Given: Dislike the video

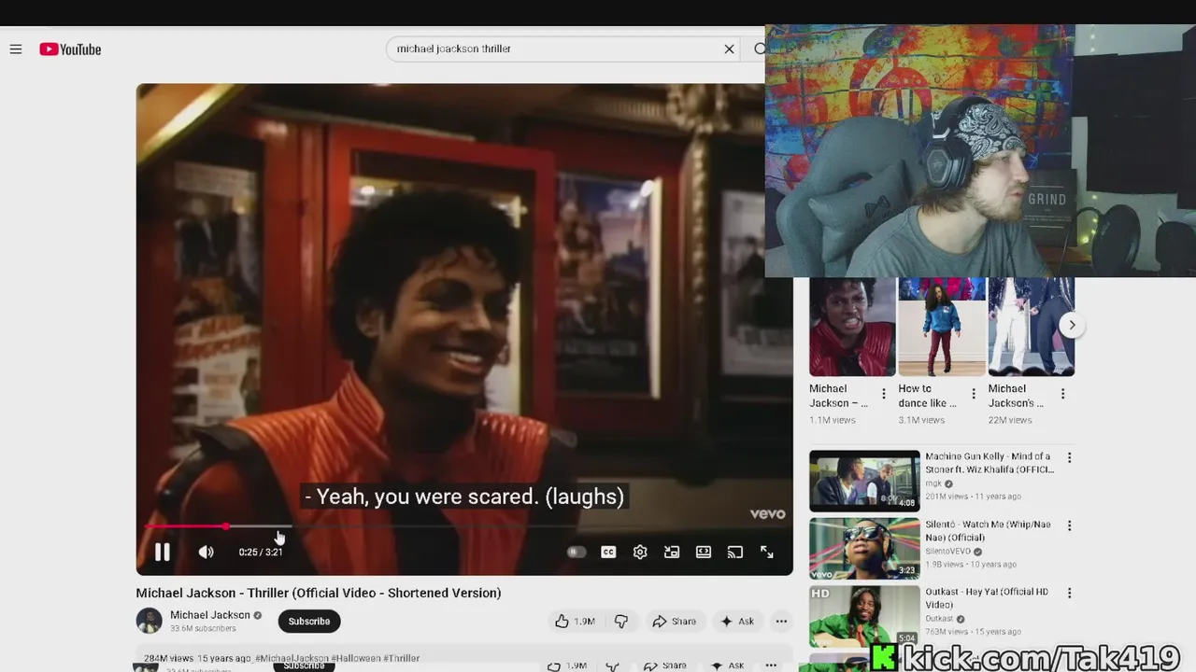Looking at the screenshot, I should (621, 621).
